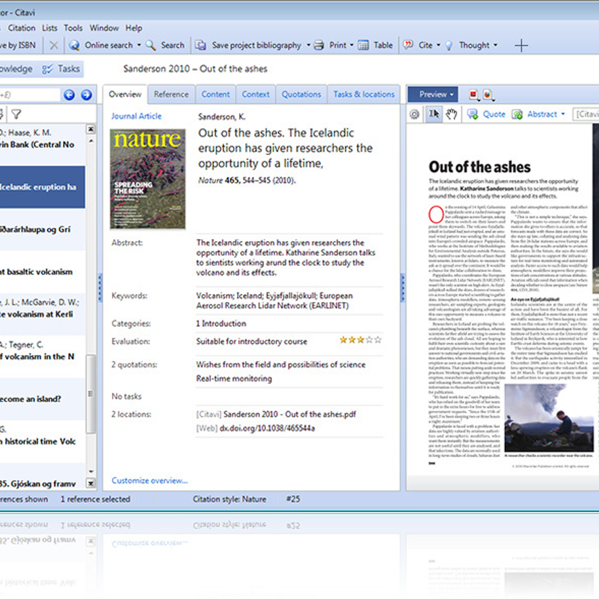Open the Preview pane dropdown
Screen dimensions: 599x599
(x=451, y=94)
